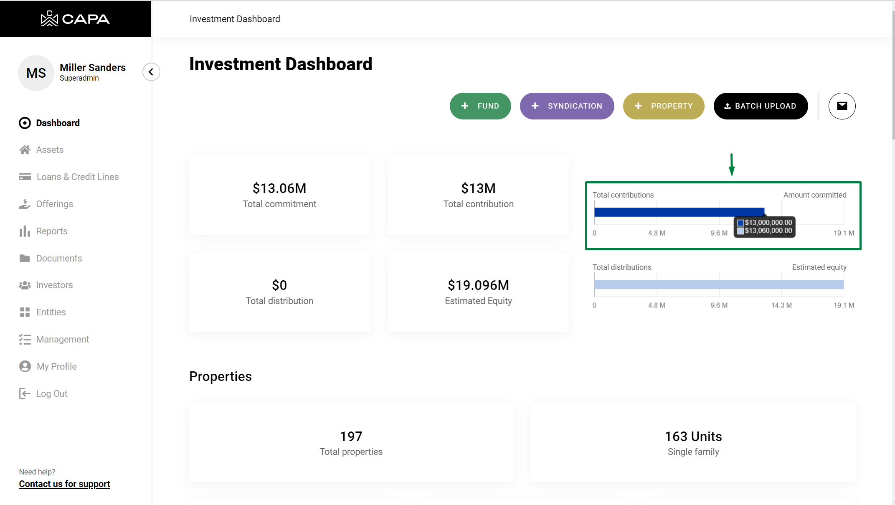Open Contact us for support link
Viewport: 895px width, 505px height.
(64, 484)
